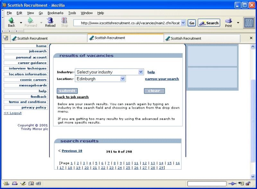Open Navigator from status bar icon
The height and width of the screenshot is (189, 257).
6,184
